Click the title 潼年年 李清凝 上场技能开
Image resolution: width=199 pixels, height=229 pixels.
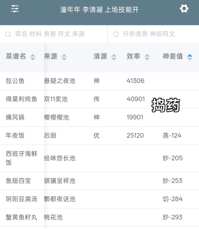99,10
